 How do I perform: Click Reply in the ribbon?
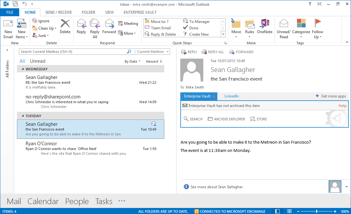[81, 26]
